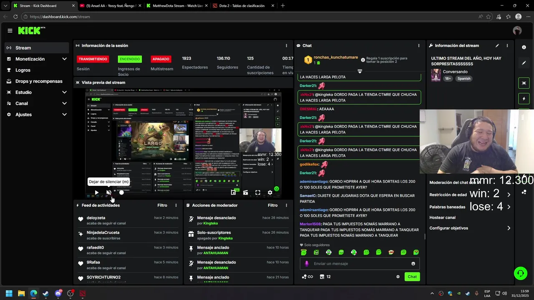Click the TRANSMITIENDO status badge

pyautogui.click(x=93, y=59)
